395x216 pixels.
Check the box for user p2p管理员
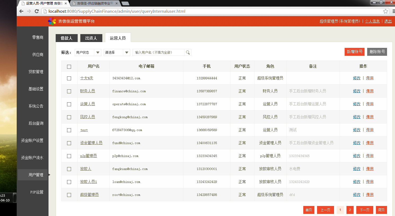click(69, 156)
